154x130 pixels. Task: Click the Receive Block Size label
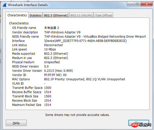click(24, 101)
